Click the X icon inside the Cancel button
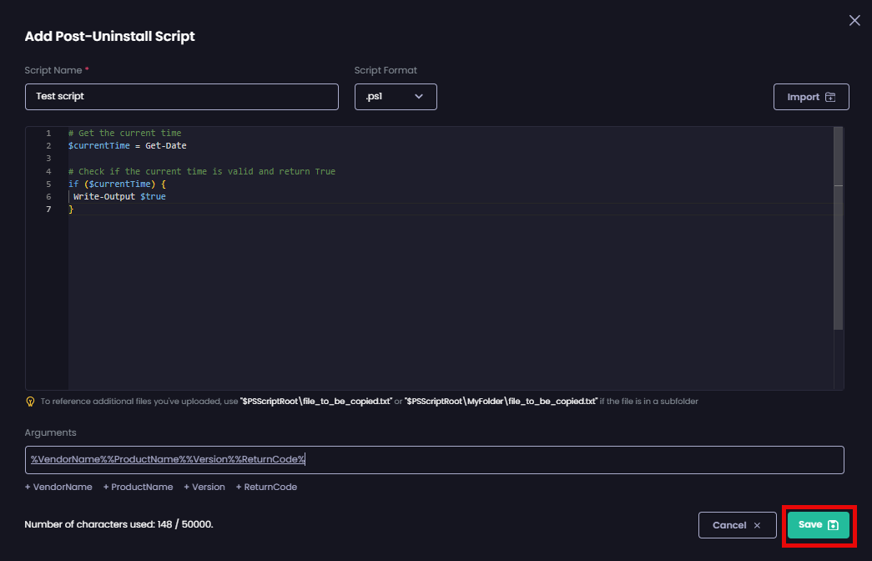The width and height of the screenshot is (872, 561). pos(757,525)
